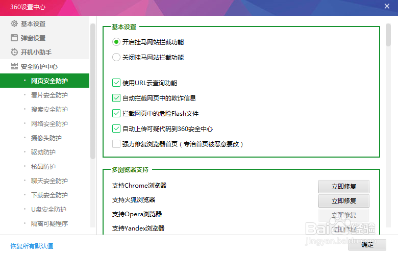Select 开启挂马网站拦截功能 radio button

click(116, 42)
